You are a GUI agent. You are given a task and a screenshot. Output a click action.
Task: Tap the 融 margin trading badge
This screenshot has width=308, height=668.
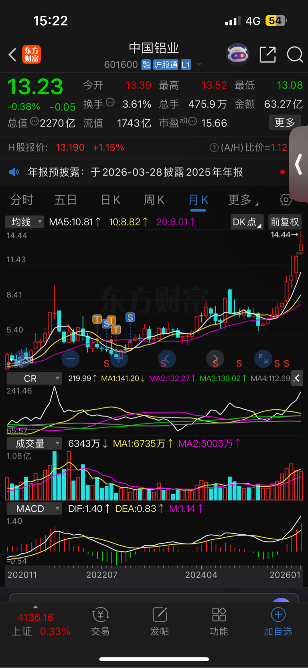coord(146,65)
